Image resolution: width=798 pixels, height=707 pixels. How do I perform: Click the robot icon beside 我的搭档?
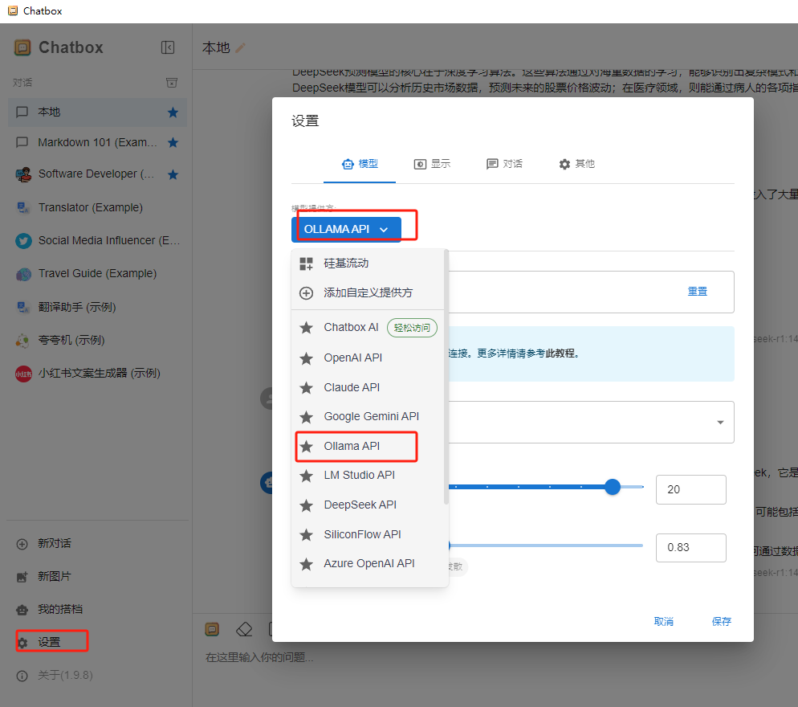pyautogui.click(x=22, y=610)
